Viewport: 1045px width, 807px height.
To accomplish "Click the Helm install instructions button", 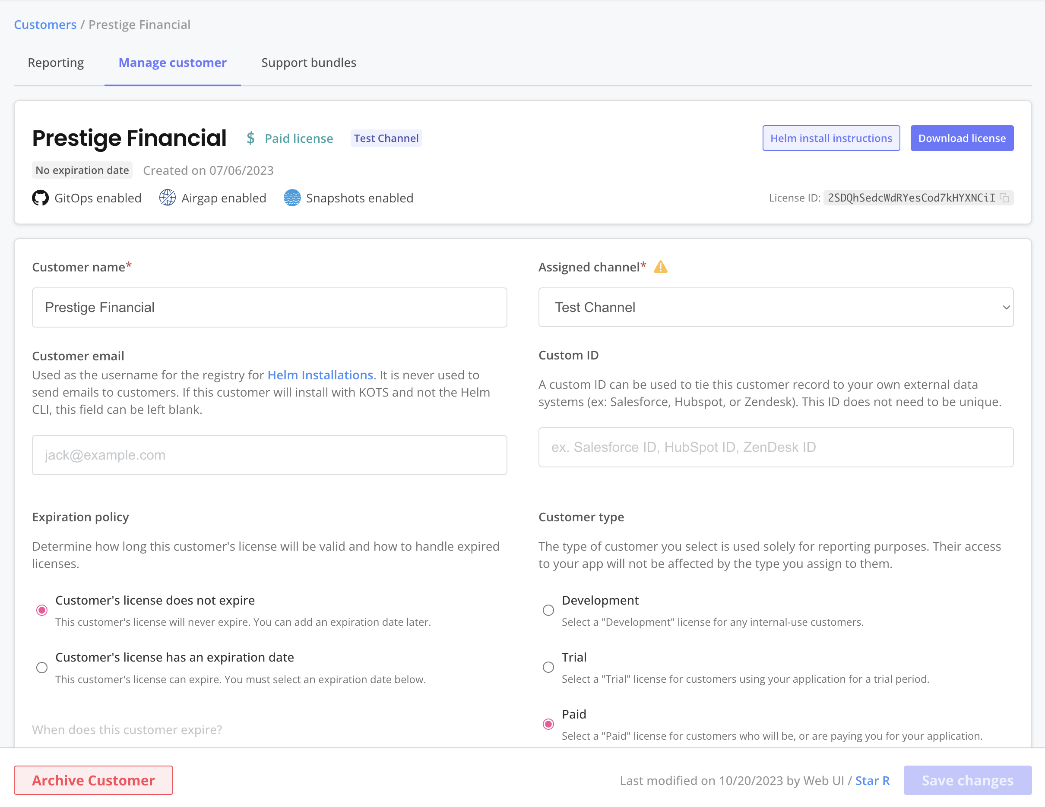I will click(831, 138).
